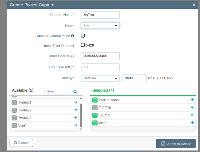
Task: Click the search magnifier icon
Action: (x=75, y=91)
